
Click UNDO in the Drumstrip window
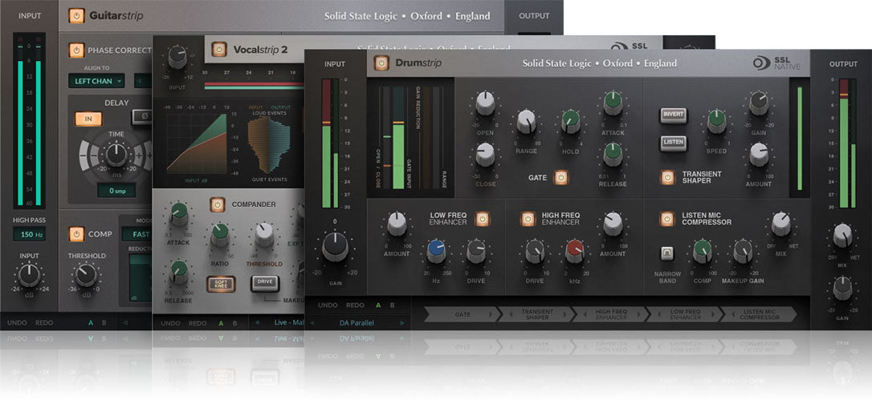point(328,306)
